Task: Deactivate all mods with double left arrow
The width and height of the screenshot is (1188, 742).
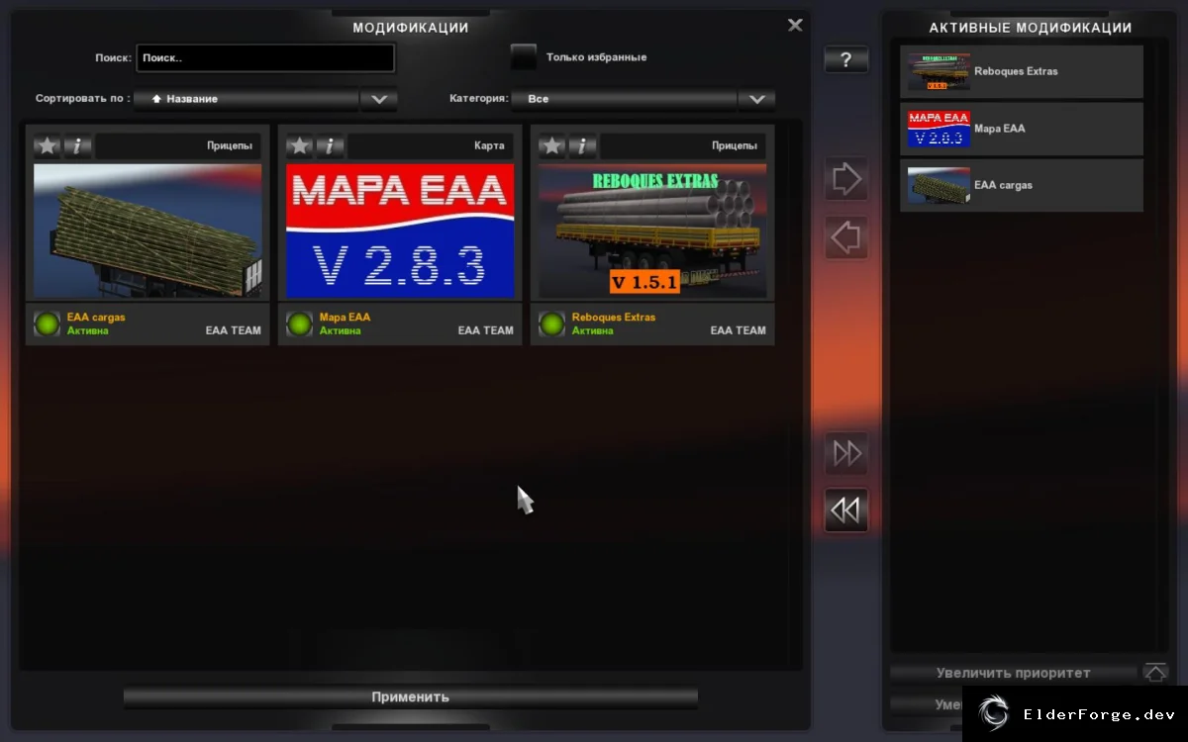Action: click(846, 510)
